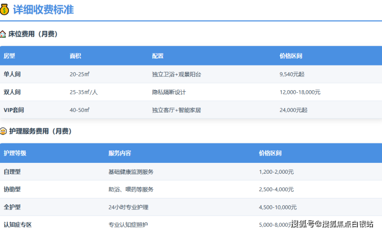Image resolution: width=382 pixels, height=232 pixels.
Task: Click the face icon beside 护理服务费用
Action: pos(4,131)
